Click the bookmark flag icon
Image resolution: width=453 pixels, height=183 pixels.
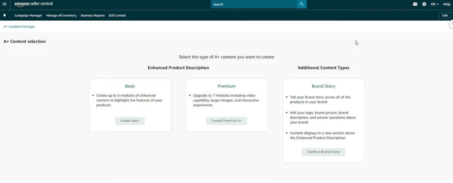tap(4, 15)
